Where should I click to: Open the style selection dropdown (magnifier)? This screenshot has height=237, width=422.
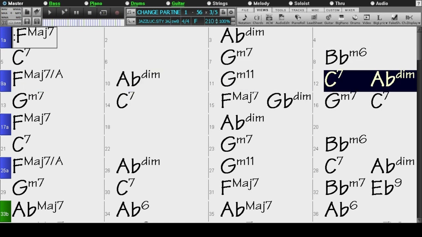[131, 21]
